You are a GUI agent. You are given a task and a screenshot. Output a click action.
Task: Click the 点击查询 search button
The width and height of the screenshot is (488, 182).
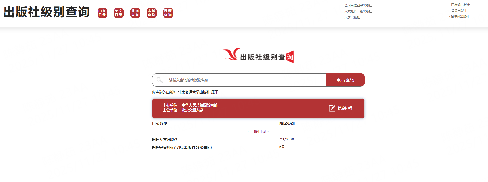point(345,80)
